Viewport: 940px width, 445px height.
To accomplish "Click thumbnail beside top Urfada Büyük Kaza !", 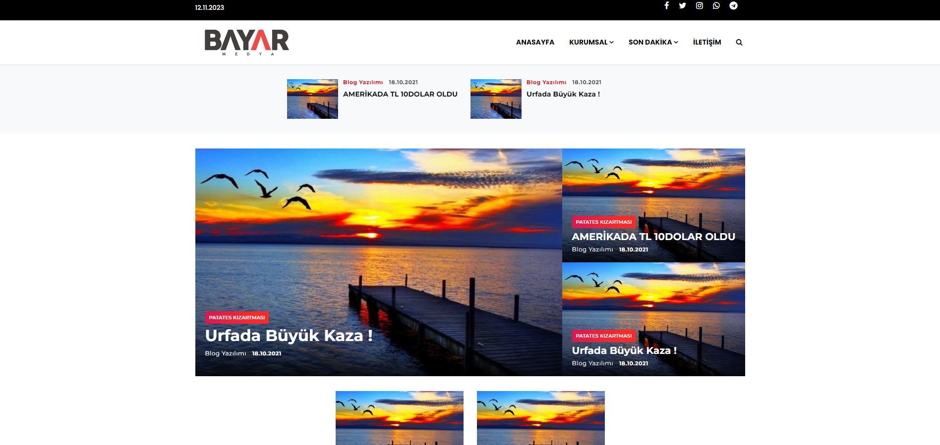I will (x=496, y=99).
